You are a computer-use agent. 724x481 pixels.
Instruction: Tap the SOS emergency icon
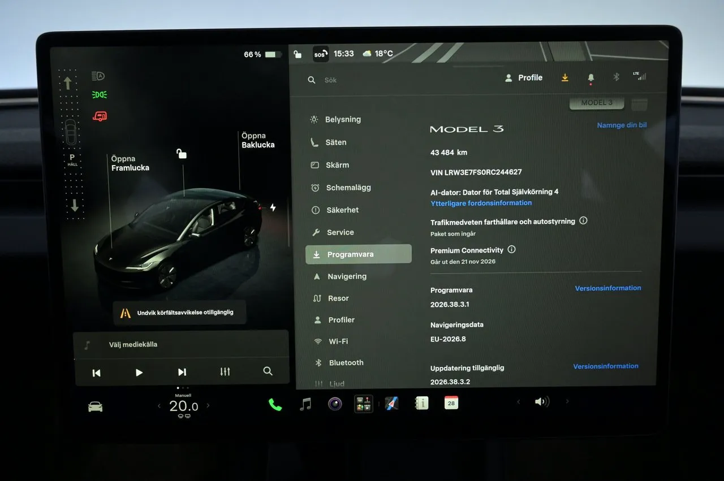click(x=320, y=54)
